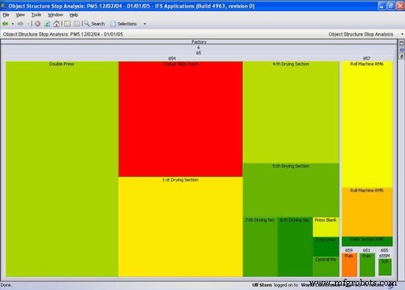Screen dimensions: 405x290
Task: Select the dark green Knife Section RM5 block
Action: click(x=367, y=242)
